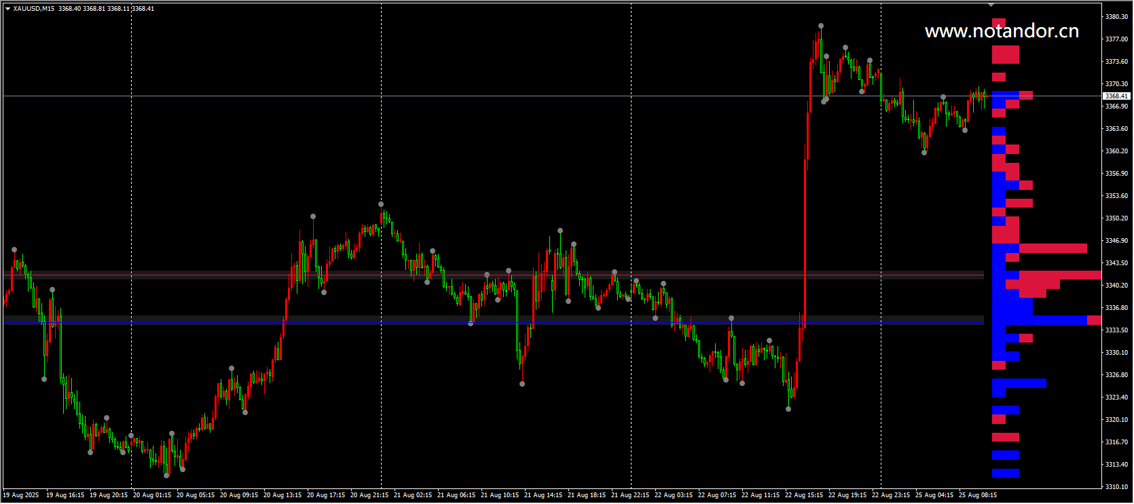Click the 3360.20 price scale label
This screenshot has height=504, width=1134.
pos(1117,151)
